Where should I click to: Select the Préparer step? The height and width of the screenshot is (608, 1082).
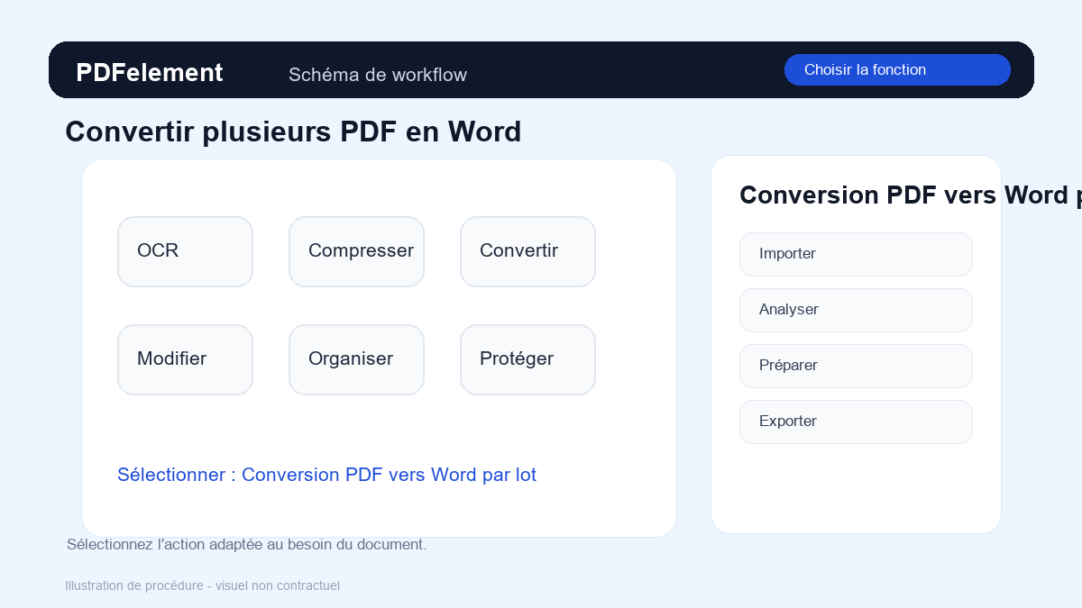856,366
